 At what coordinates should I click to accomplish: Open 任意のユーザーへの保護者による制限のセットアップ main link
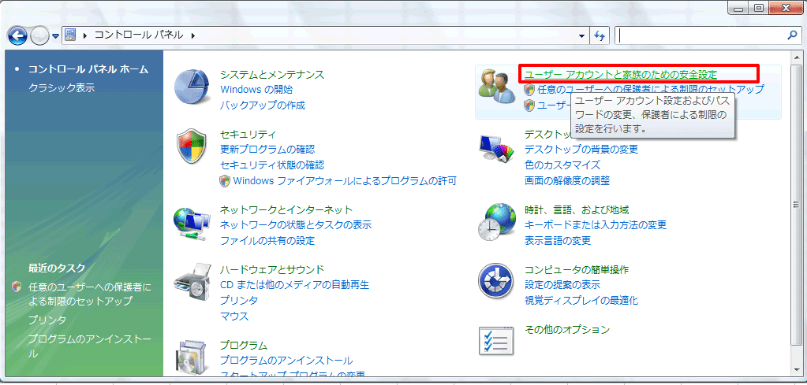(x=651, y=90)
